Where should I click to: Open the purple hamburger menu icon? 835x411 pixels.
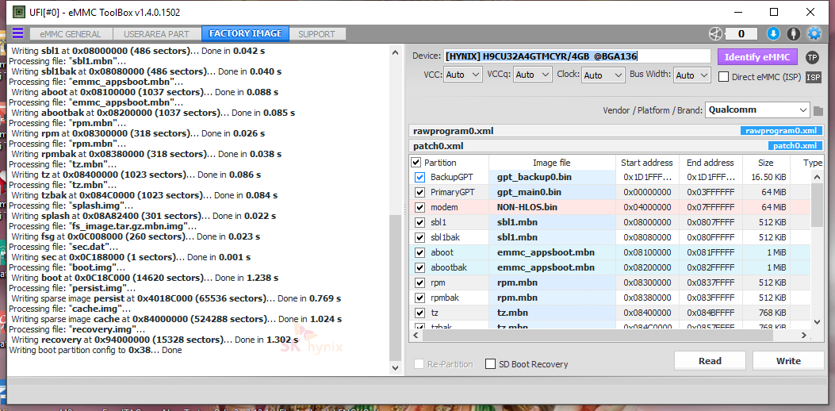(17, 33)
